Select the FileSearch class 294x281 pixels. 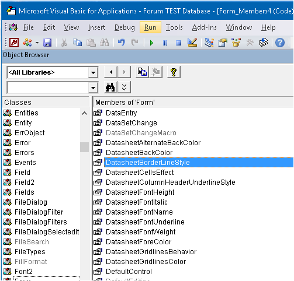pyautogui.click(x=32, y=242)
